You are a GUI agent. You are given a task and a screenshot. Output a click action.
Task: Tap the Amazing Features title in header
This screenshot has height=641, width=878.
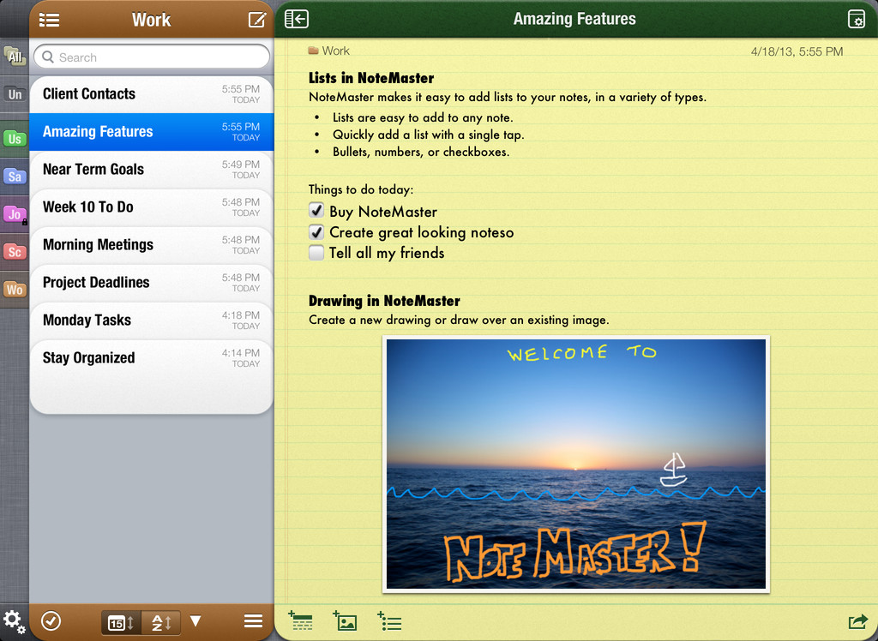(574, 19)
